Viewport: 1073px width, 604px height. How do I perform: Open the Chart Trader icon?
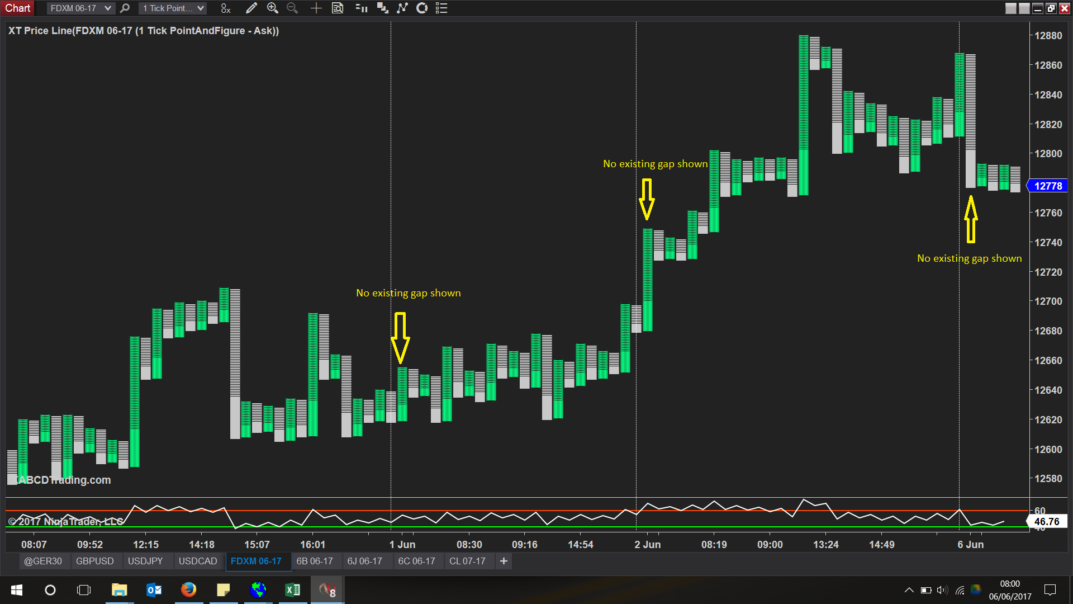[362, 8]
